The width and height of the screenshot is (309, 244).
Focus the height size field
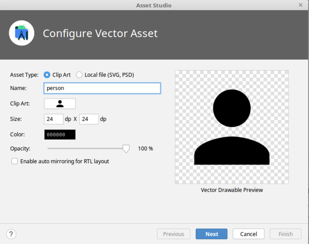click(89, 119)
